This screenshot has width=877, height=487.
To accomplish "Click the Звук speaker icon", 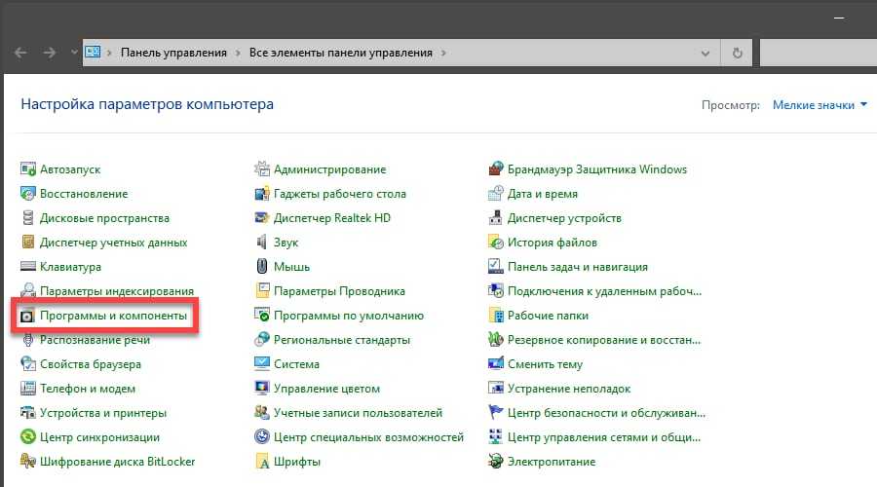I will 262,243.
